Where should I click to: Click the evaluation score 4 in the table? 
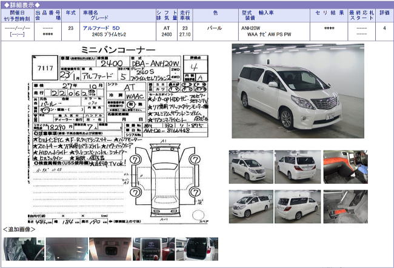pos(384,28)
